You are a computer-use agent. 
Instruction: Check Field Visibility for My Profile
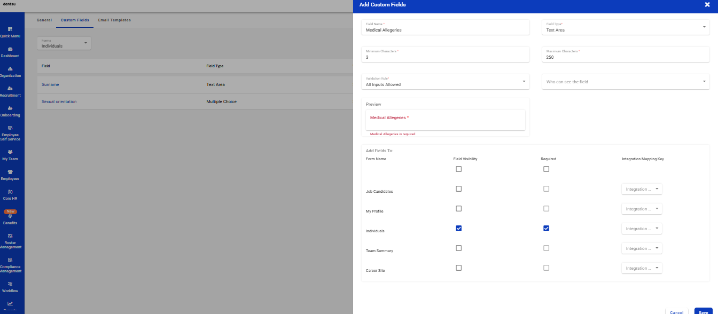458,209
